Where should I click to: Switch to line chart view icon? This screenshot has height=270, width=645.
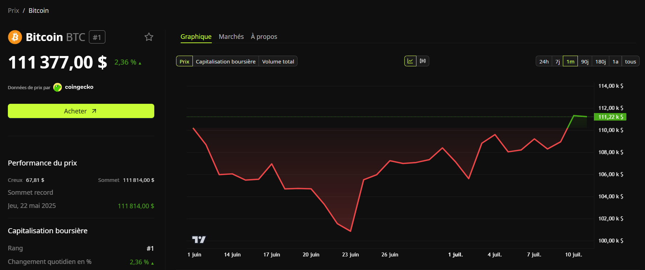tap(410, 61)
